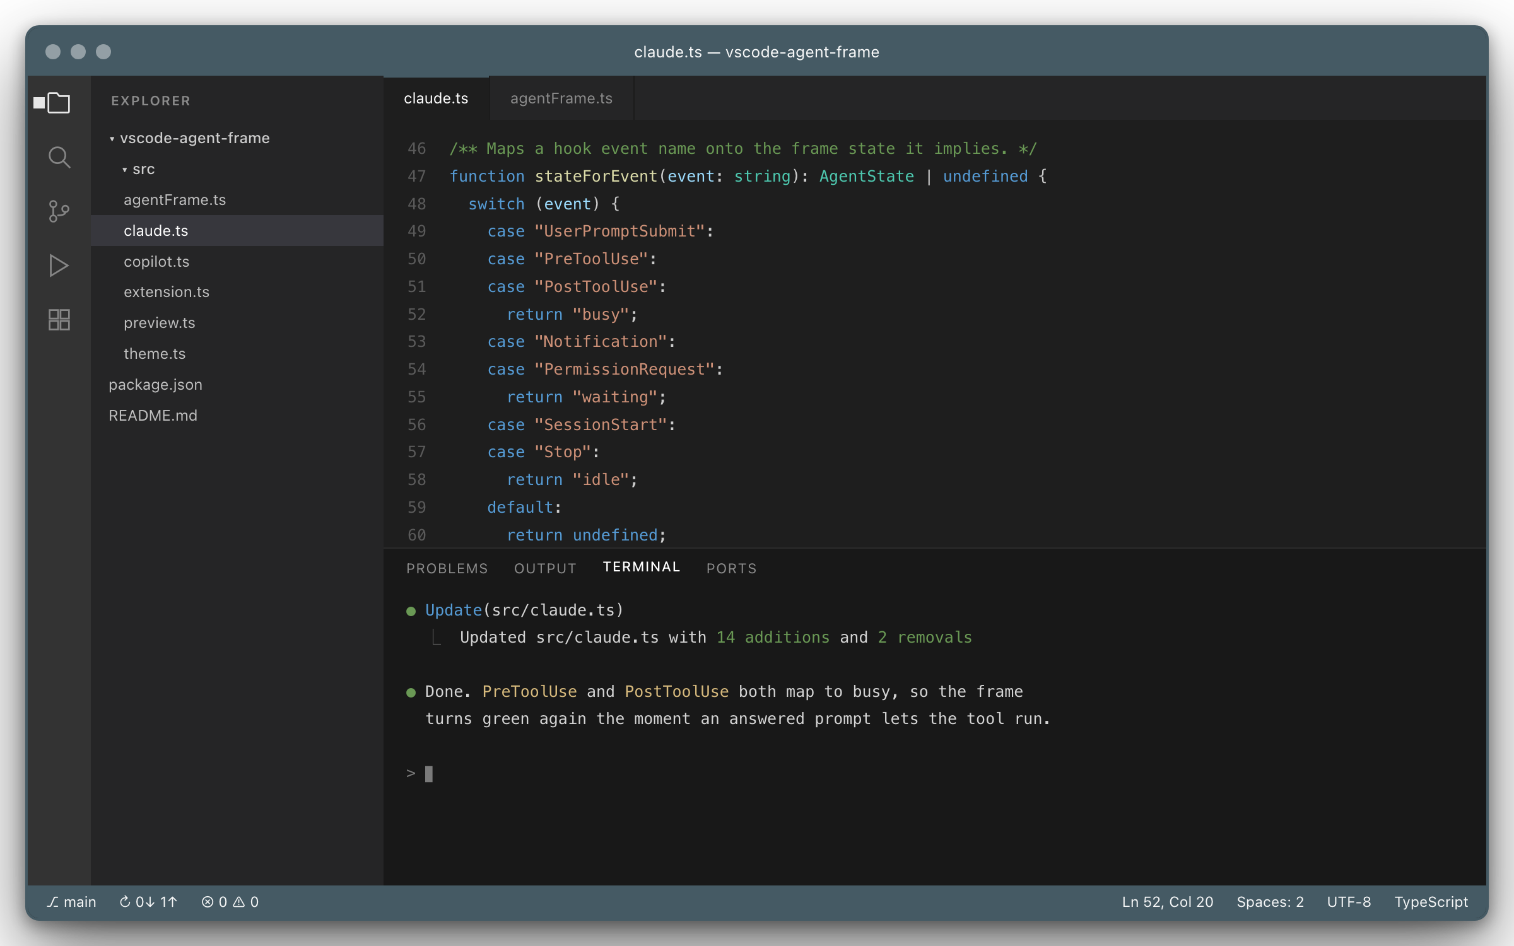Switch to the agentFrame.ts editor tab
Image resolution: width=1514 pixels, height=946 pixels.
point(561,98)
